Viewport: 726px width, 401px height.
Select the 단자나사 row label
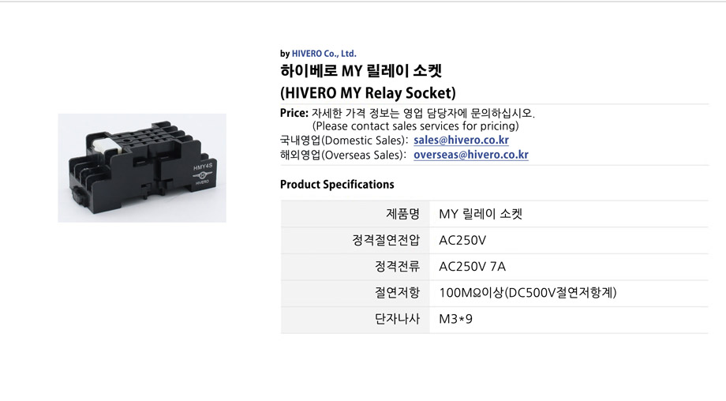tap(397, 319)
